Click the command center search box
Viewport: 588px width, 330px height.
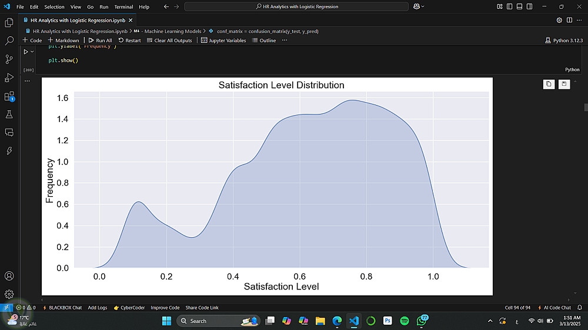296,6
